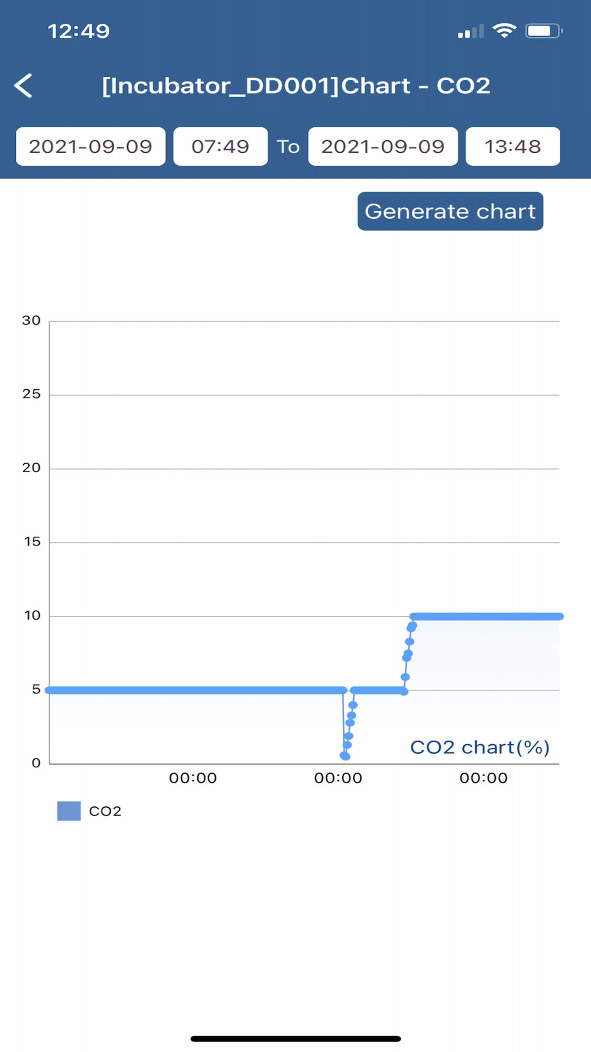591x1052 pixels.
Task: Tap the status bar clock 12:49
Action: (x=79, y=31)
